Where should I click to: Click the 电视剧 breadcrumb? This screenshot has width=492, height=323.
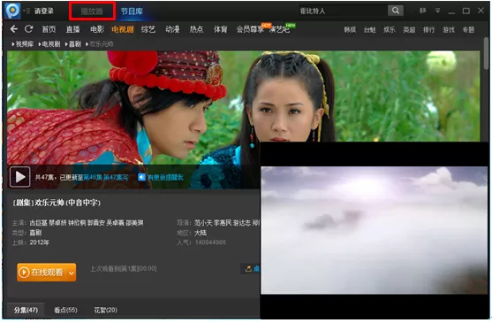tap(51, 44)
